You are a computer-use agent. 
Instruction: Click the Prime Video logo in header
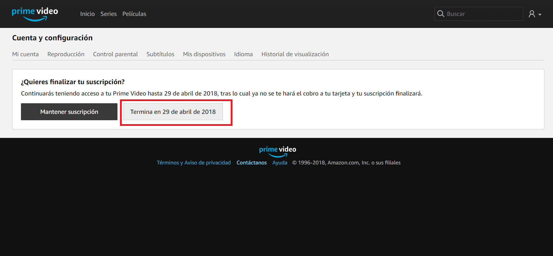35,14
